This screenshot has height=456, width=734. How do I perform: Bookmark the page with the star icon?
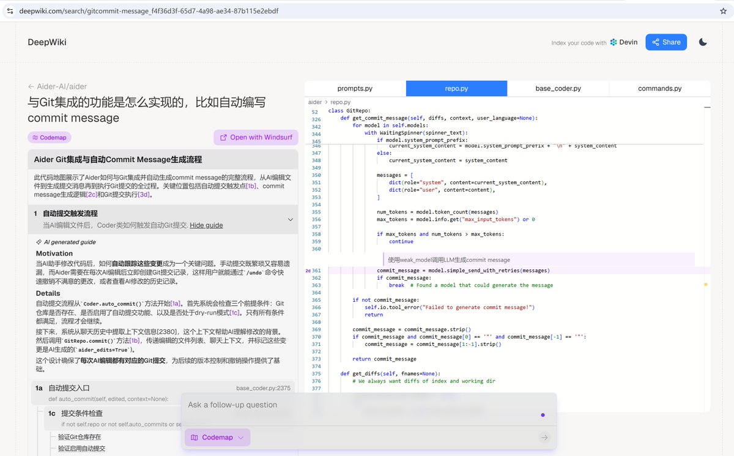coord(722,10)
